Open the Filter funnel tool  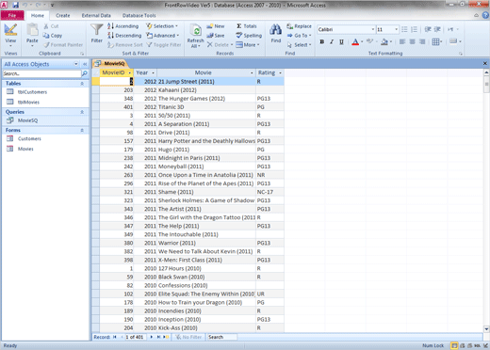[97, 33]
